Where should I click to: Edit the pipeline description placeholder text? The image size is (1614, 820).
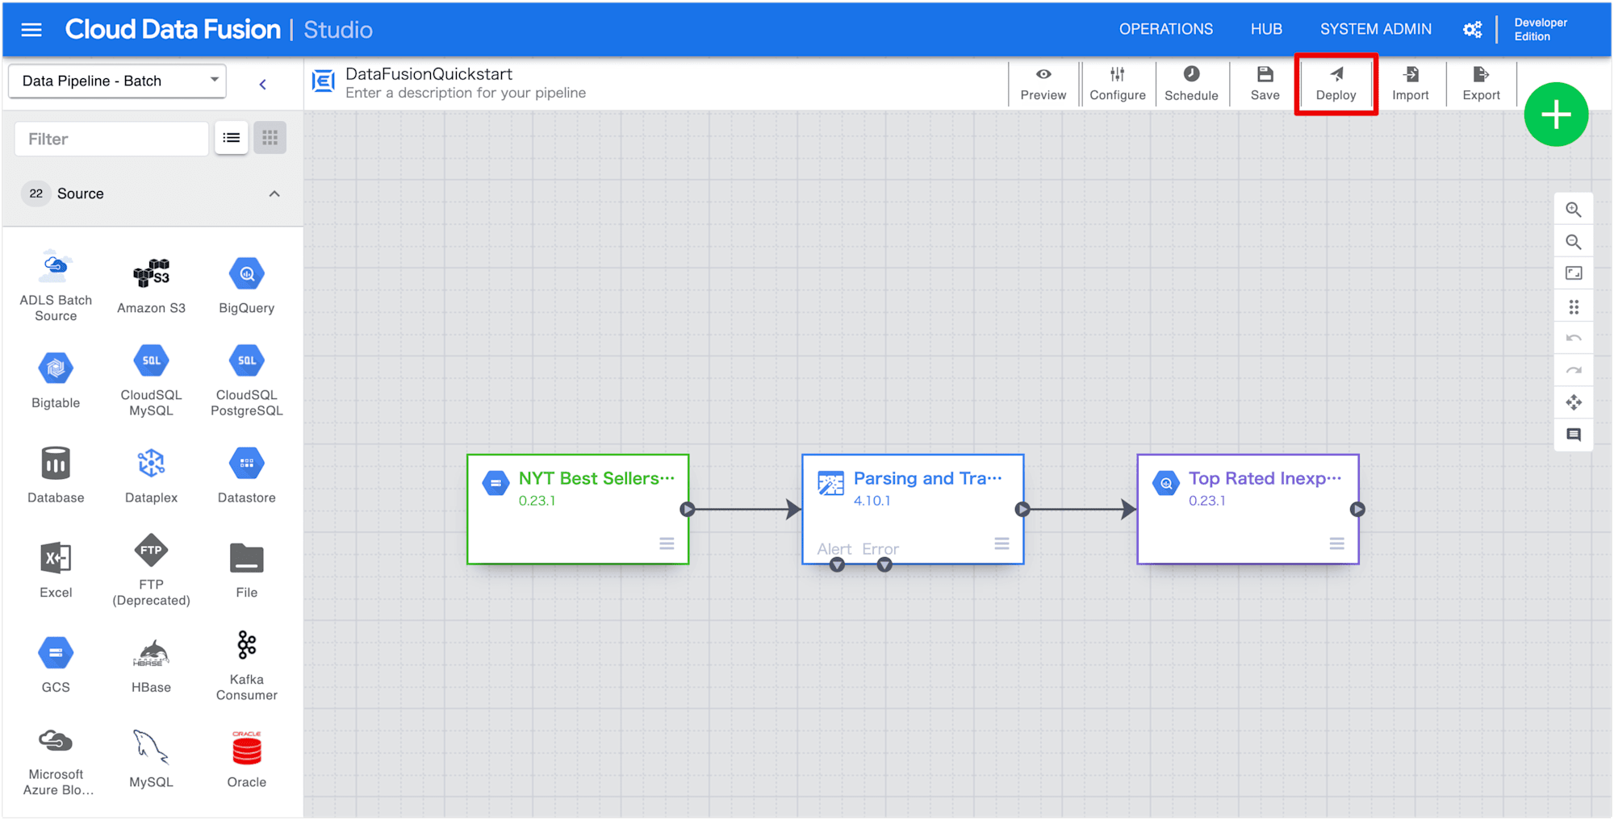click(466, 93)
